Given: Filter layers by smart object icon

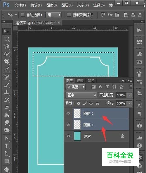Looking at the screenshot, I should (121, 87).
